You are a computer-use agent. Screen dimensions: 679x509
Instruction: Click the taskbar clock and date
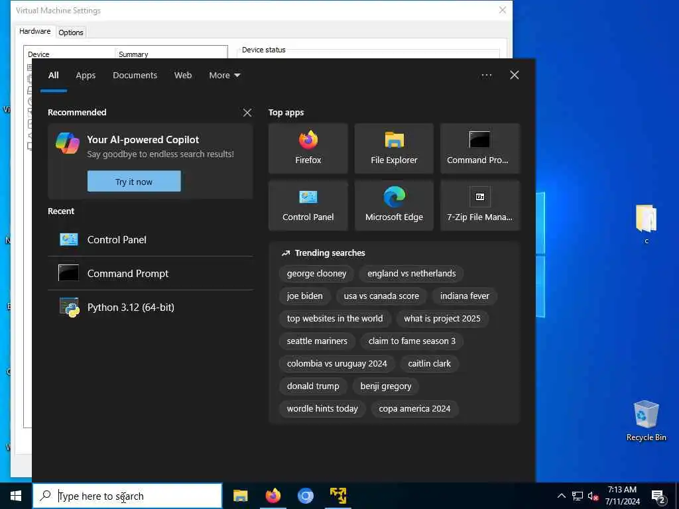622,496
